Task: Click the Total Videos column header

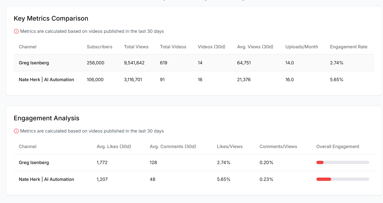Action: point(173,47)
